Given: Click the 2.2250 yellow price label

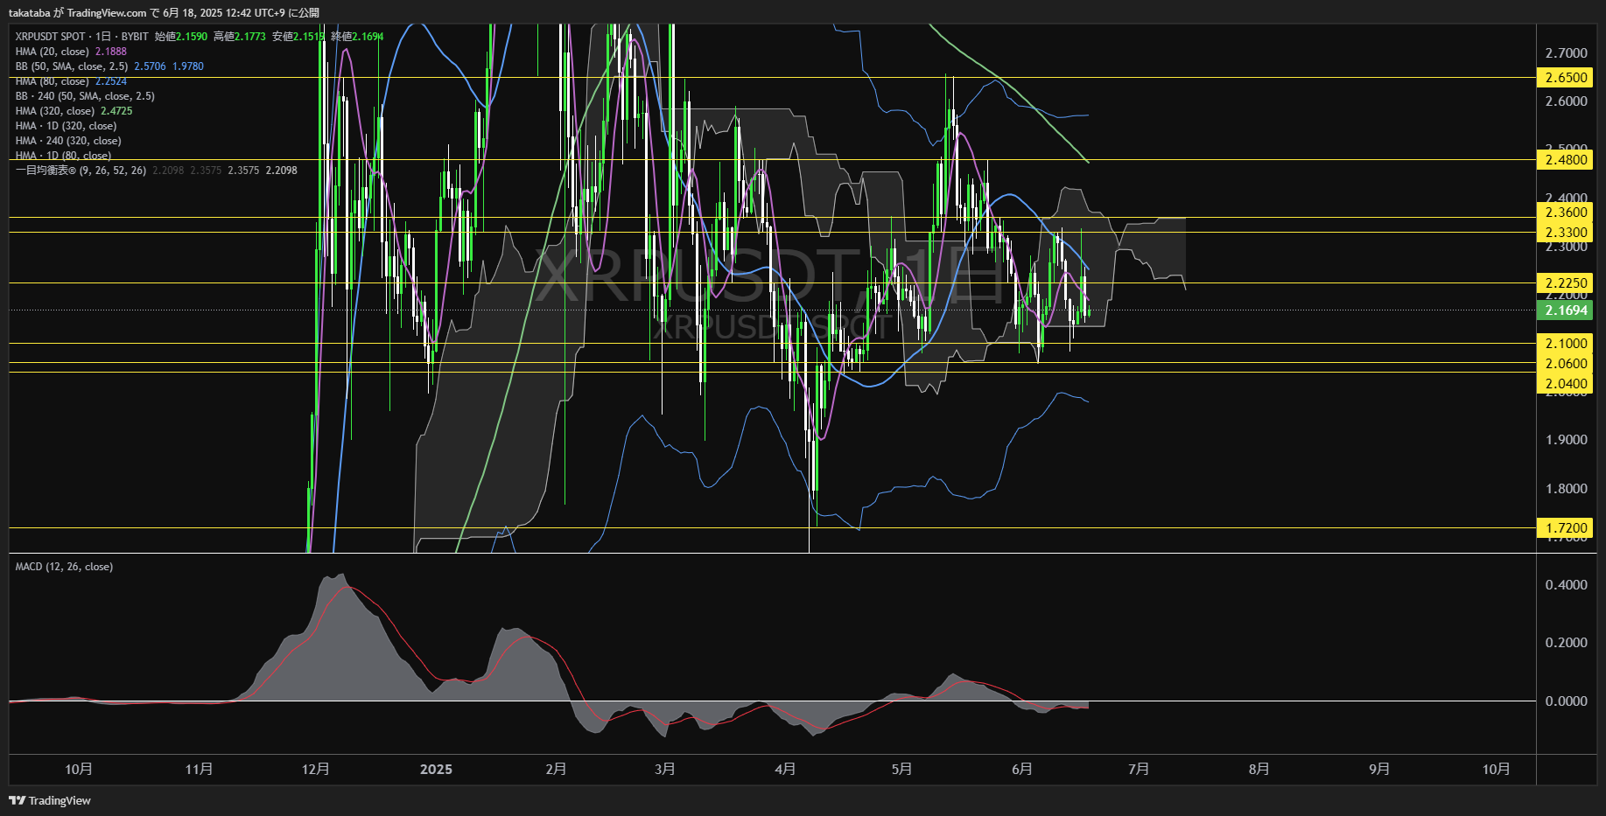Looking at the screenshot, I should (x=1566, y=283).
